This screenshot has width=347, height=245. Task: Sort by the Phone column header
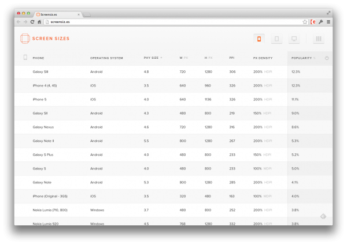(x=38, y=58)
